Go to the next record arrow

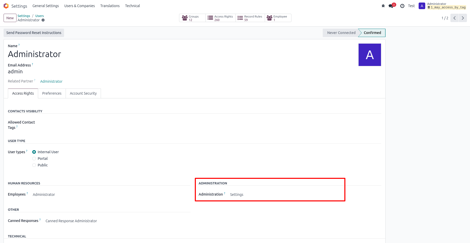pos(463,18)
